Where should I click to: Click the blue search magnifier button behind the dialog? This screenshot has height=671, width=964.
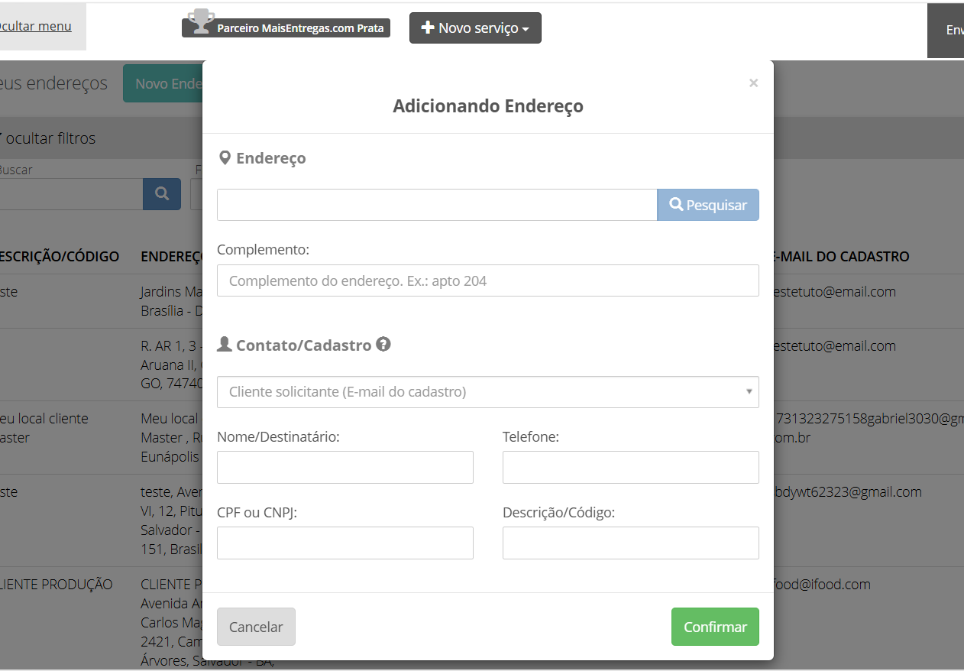pyautogui.click(x=162, y=194)
